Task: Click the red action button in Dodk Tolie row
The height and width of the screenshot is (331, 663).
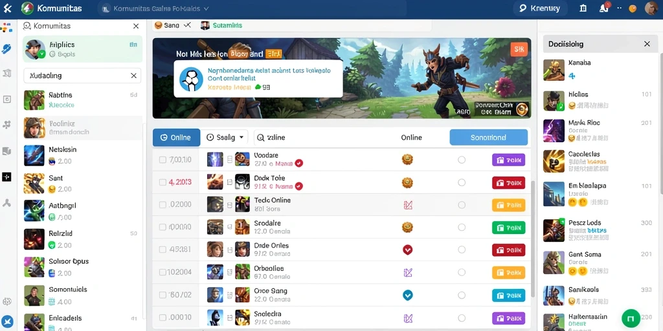Action: click(x=508, y=182)
